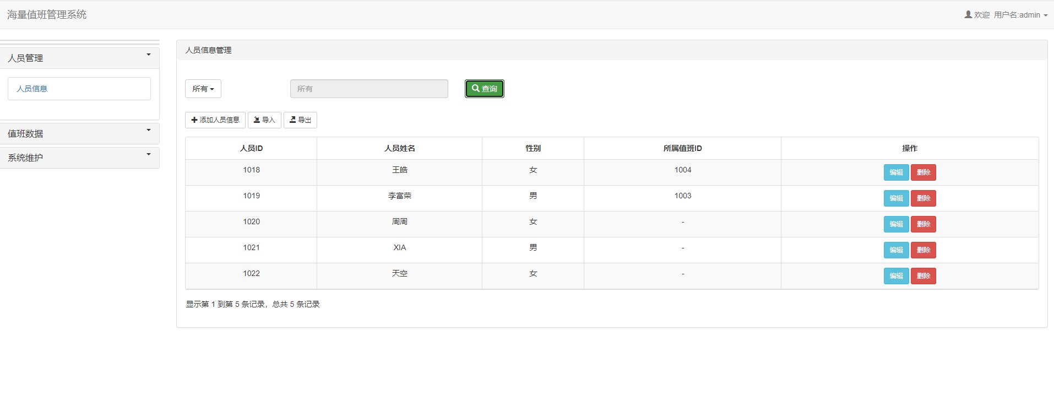Image resolution: width=1054 pixels, height=395 pixels.
Task: Click 删除 for person 1018 王皓
Action: (923, 172)
